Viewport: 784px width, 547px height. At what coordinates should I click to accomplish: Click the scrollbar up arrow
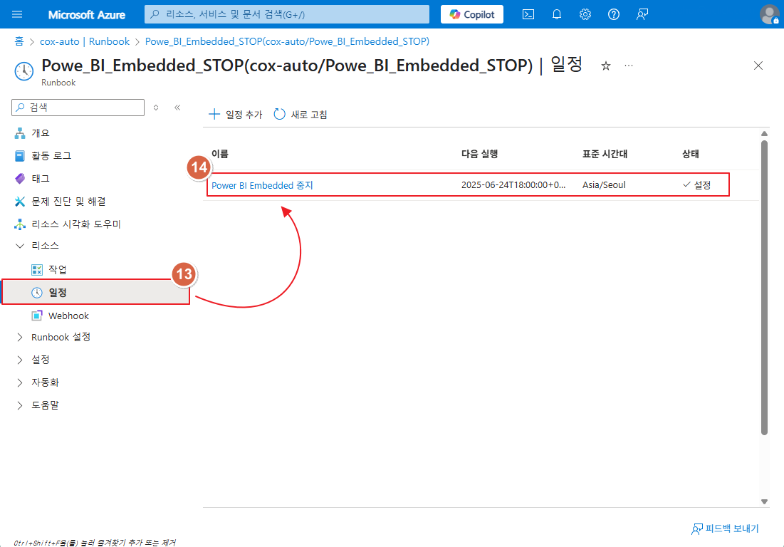click(764, 133)
